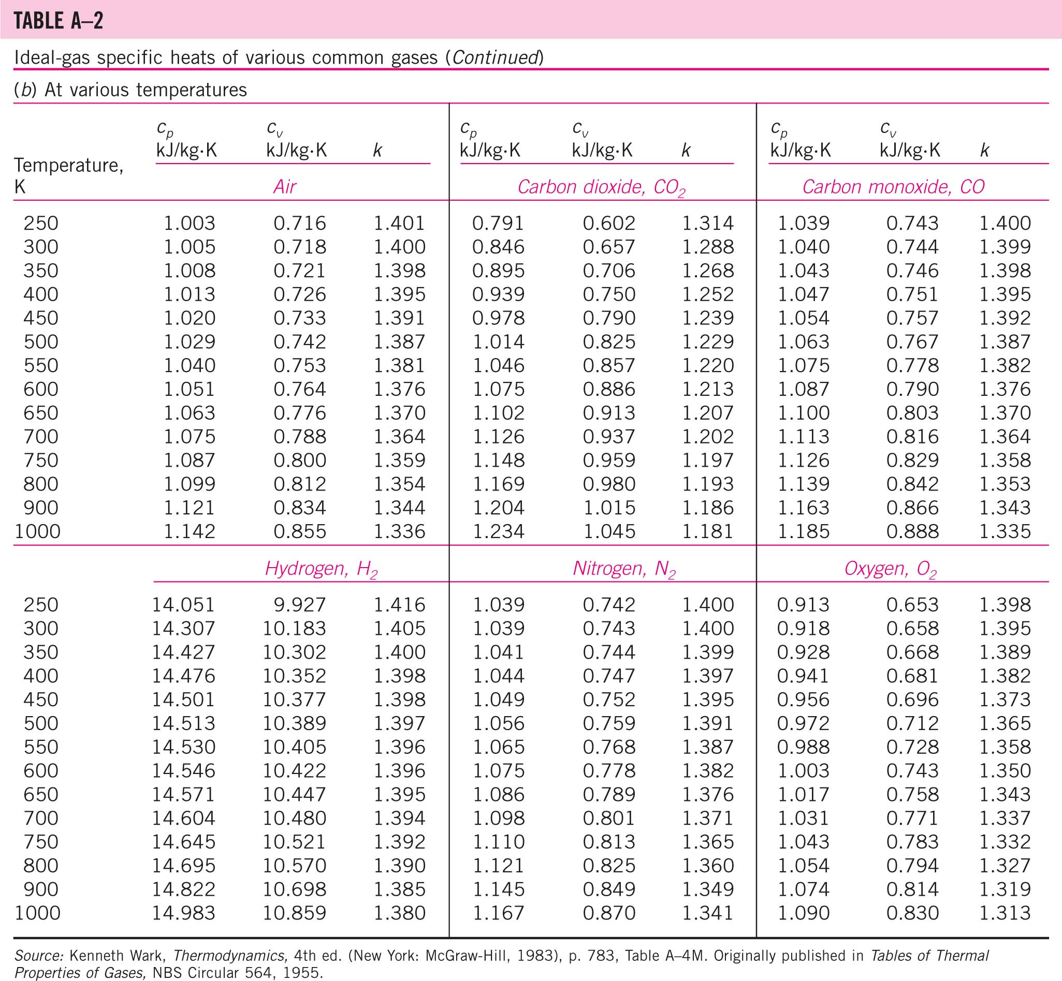The width and height of the screenshot is (1062, 981).
Task: Click Hydrogen k value 1.380
Action: point(400,913)
